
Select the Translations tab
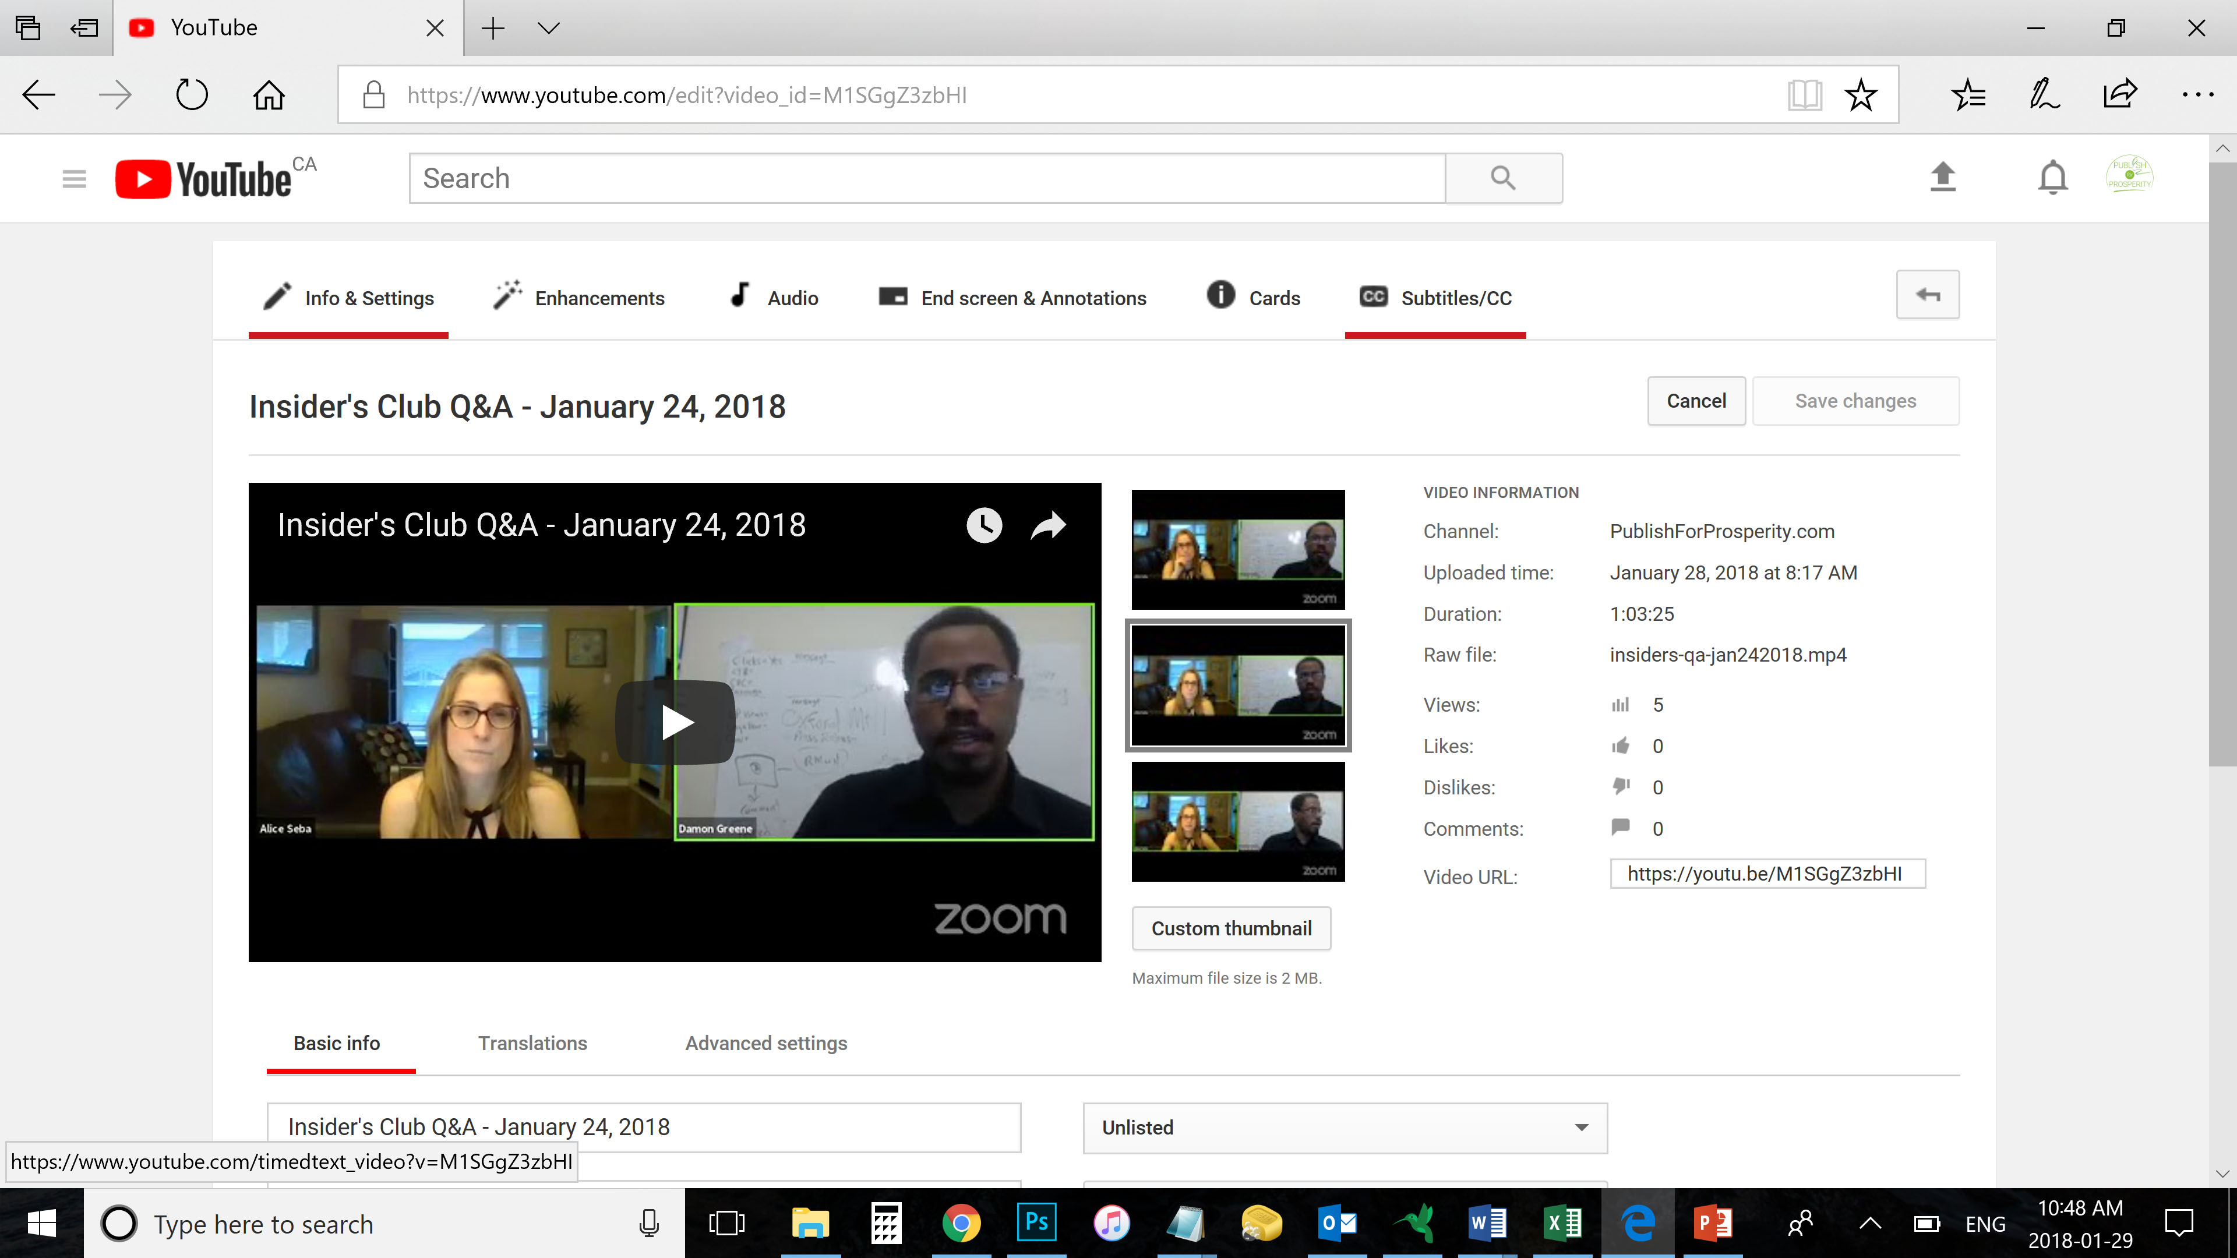[532, 1043]
